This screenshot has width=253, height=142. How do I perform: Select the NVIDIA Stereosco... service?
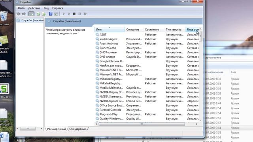pos(111,97)
